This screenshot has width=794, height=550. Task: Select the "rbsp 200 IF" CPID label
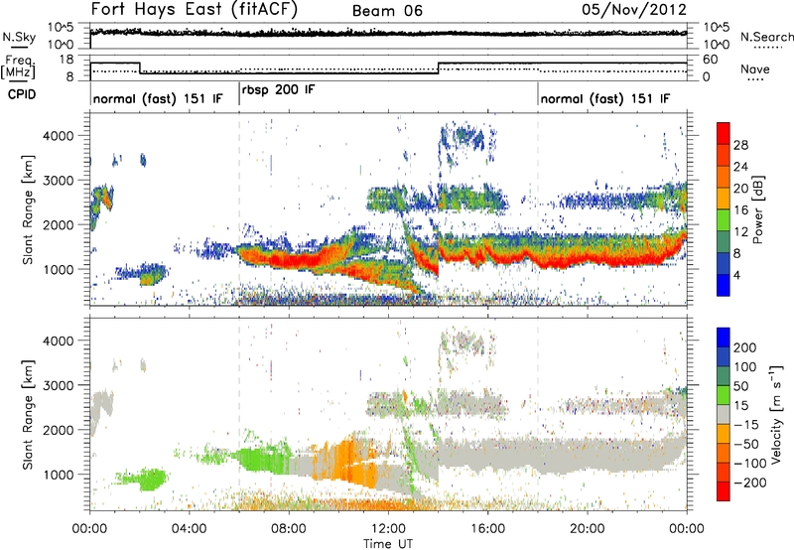(278, 90)
